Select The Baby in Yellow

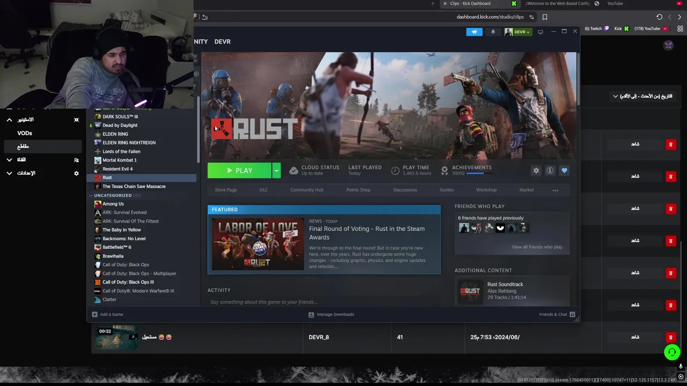point(121,229)
